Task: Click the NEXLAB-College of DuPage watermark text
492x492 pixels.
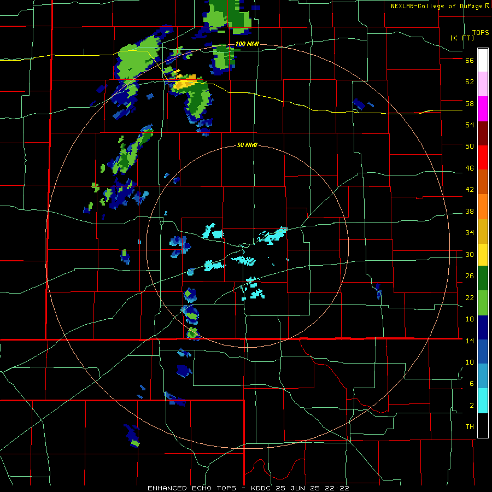Action: click(440, 6)
